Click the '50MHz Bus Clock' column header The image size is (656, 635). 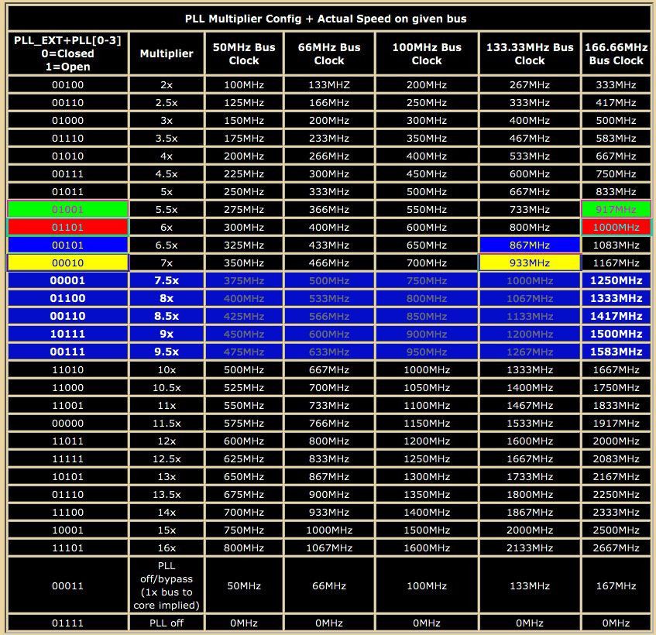coord(244,53)
